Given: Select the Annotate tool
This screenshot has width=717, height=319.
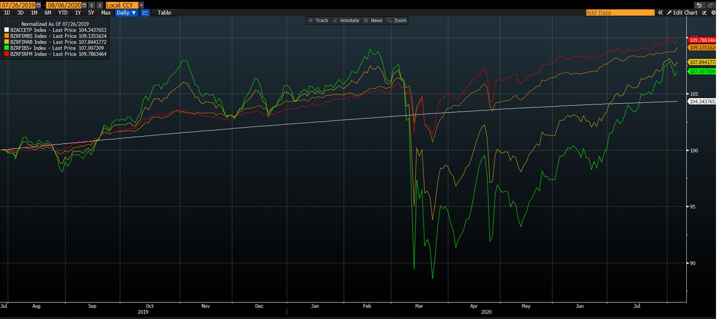Looking at the screenshot, I should pos(346,21).
